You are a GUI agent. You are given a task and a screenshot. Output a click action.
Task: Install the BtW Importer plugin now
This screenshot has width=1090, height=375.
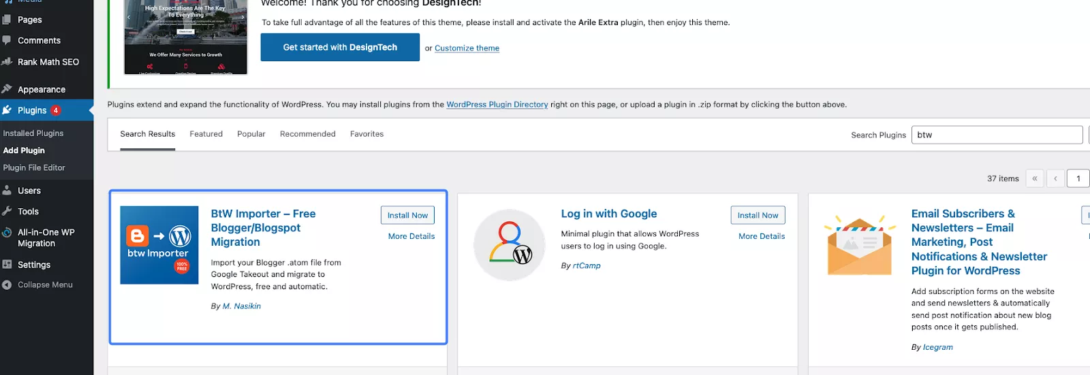(407, 215)
